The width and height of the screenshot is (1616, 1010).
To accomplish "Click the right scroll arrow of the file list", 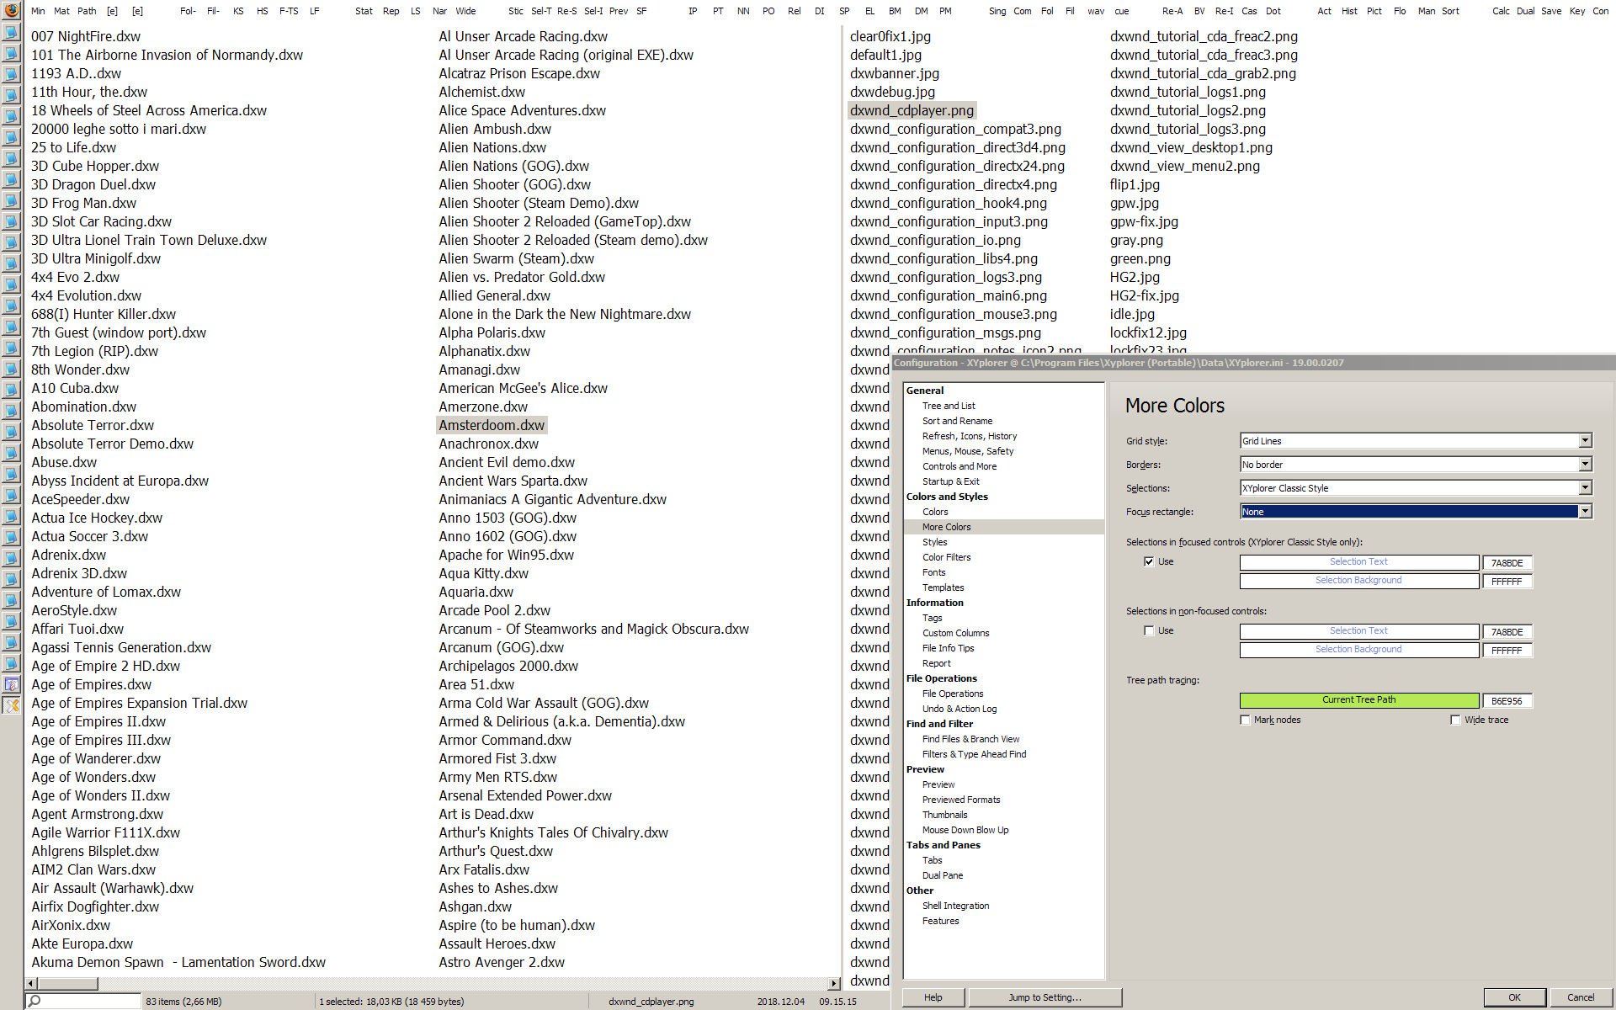I will click(x=834, y=983).
